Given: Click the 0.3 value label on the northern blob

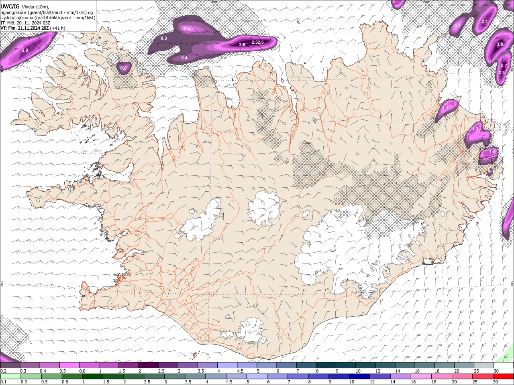Looking at the screenshot, I should [x=164, y=38].
